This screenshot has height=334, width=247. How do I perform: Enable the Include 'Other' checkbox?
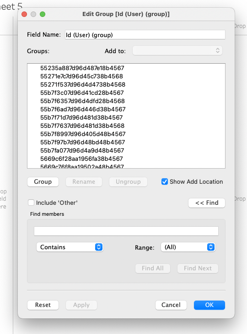click(x=31, y=203)
